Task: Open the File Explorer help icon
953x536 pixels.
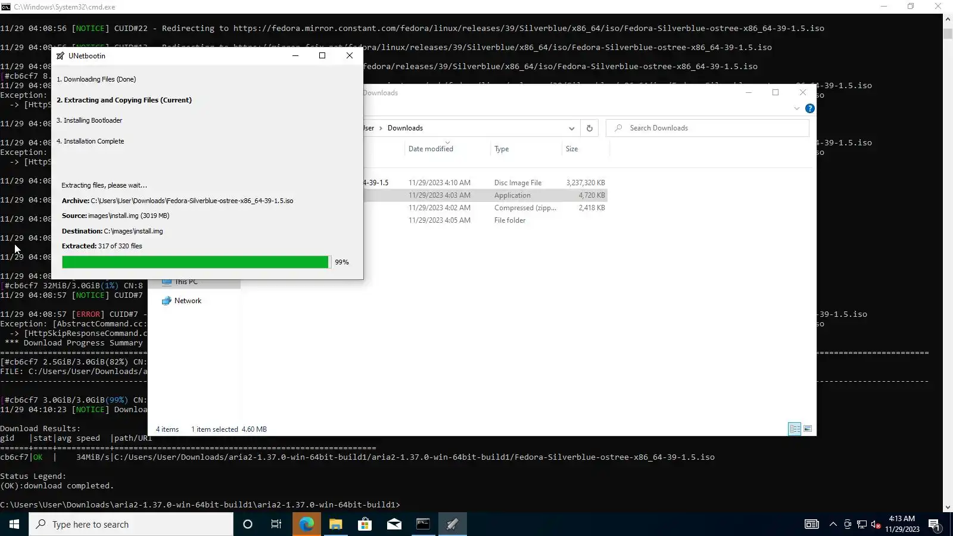Action: coord(809,108)
